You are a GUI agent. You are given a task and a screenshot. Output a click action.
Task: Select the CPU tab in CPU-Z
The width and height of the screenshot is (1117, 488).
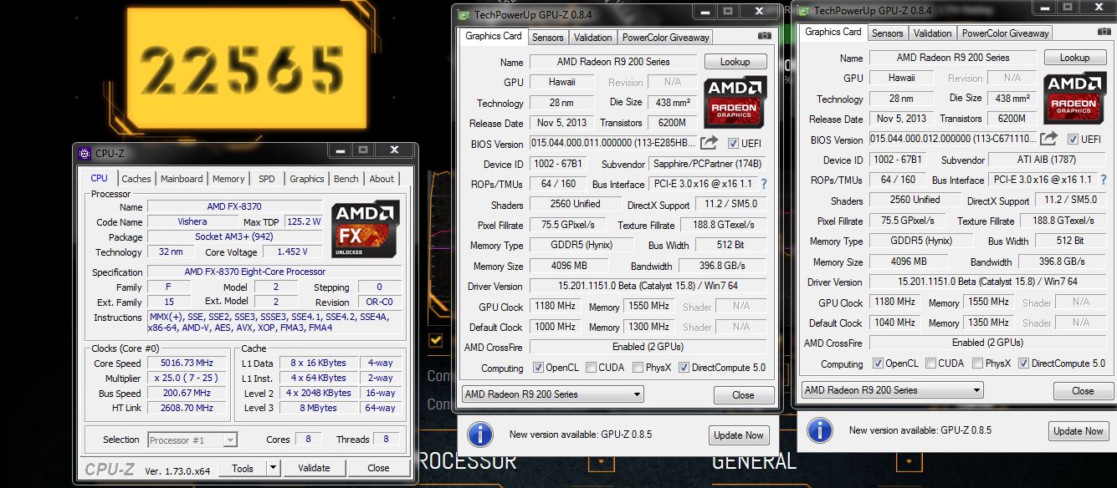pos(99,178)
